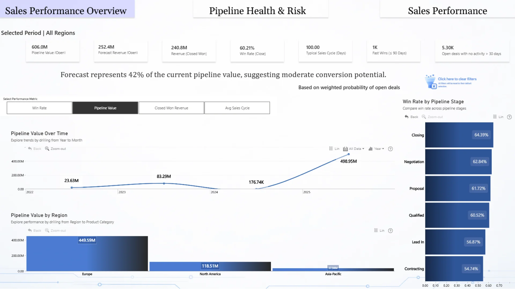Click Zoom-out magnifier on Pipeline Value Over Time

tap(47, 149)
